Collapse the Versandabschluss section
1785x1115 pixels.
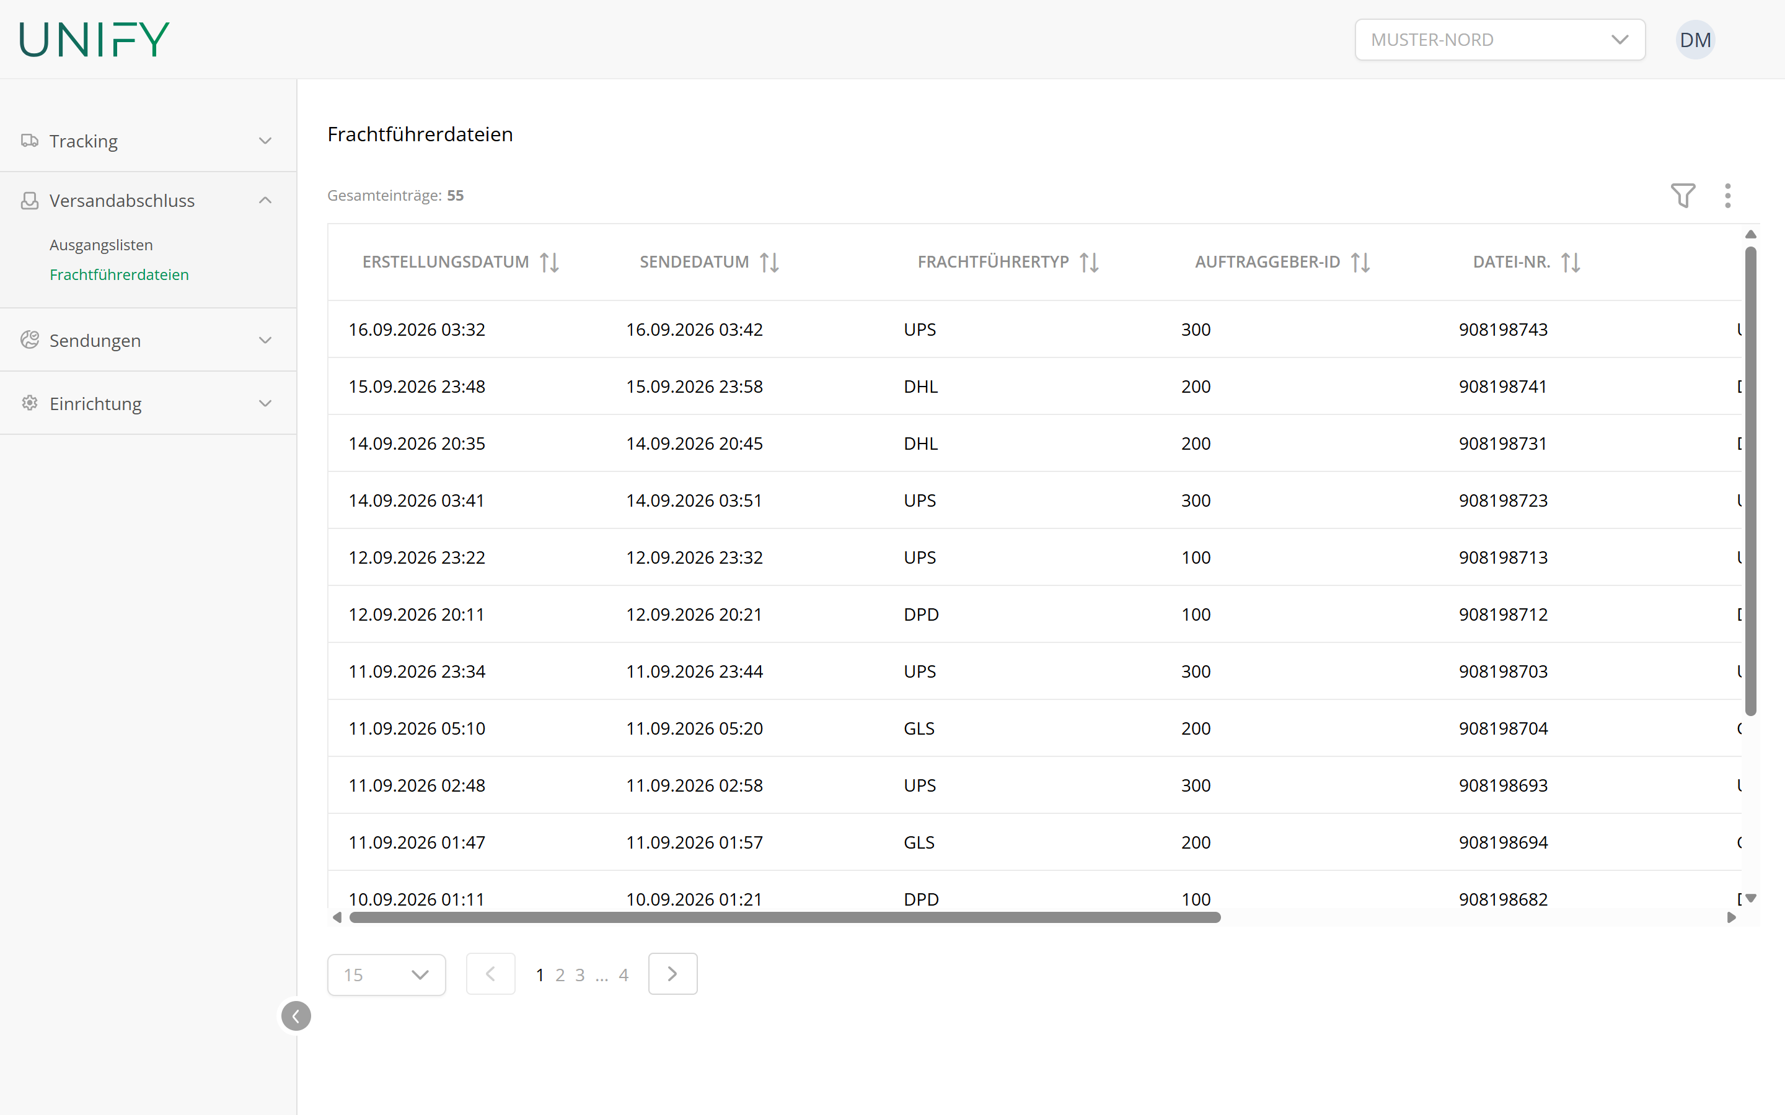[x=148, y=201]
